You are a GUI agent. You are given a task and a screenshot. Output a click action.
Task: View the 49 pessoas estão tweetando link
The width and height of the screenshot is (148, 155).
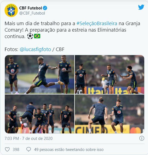[x=69, y=150]
